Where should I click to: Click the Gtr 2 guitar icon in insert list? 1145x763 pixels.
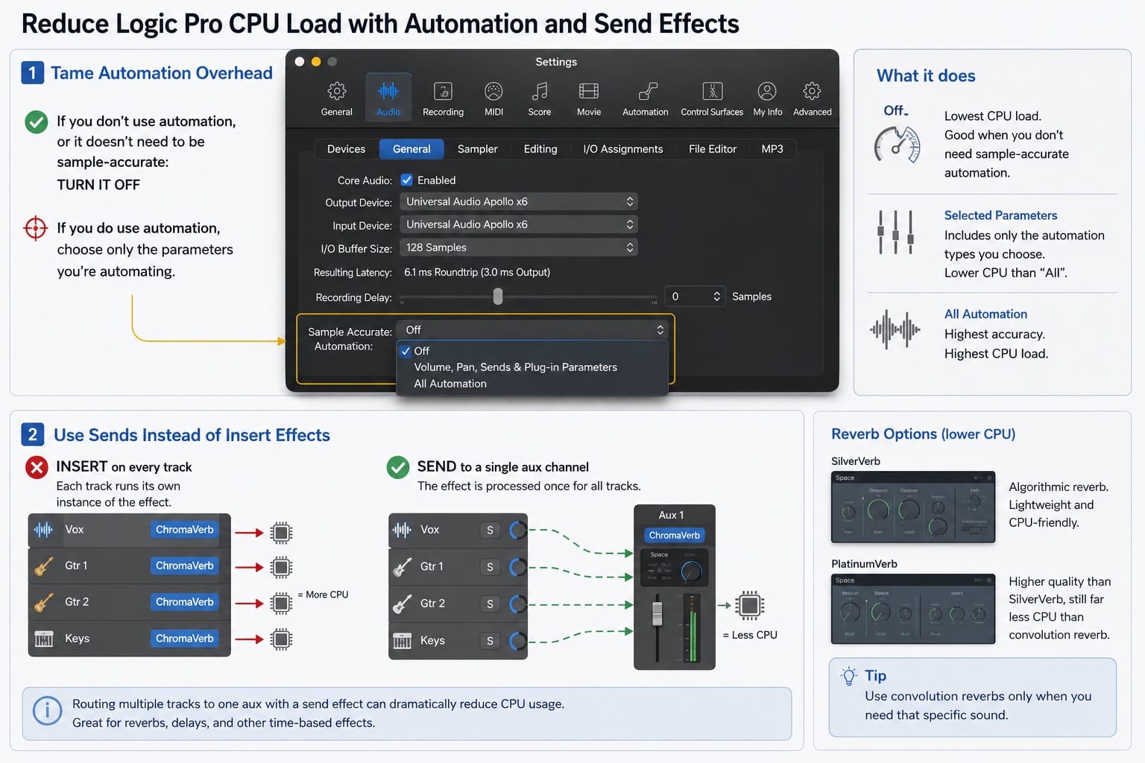[x=43, y=602]
